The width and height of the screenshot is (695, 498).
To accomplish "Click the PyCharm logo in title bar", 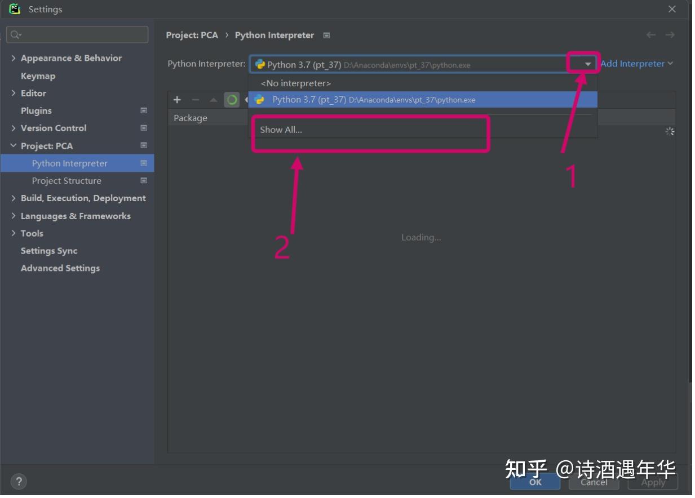I will pos(15,9).
